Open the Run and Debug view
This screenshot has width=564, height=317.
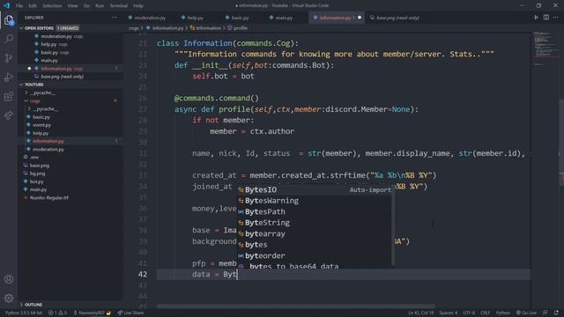pyautogui.click(x=9, y=77)
